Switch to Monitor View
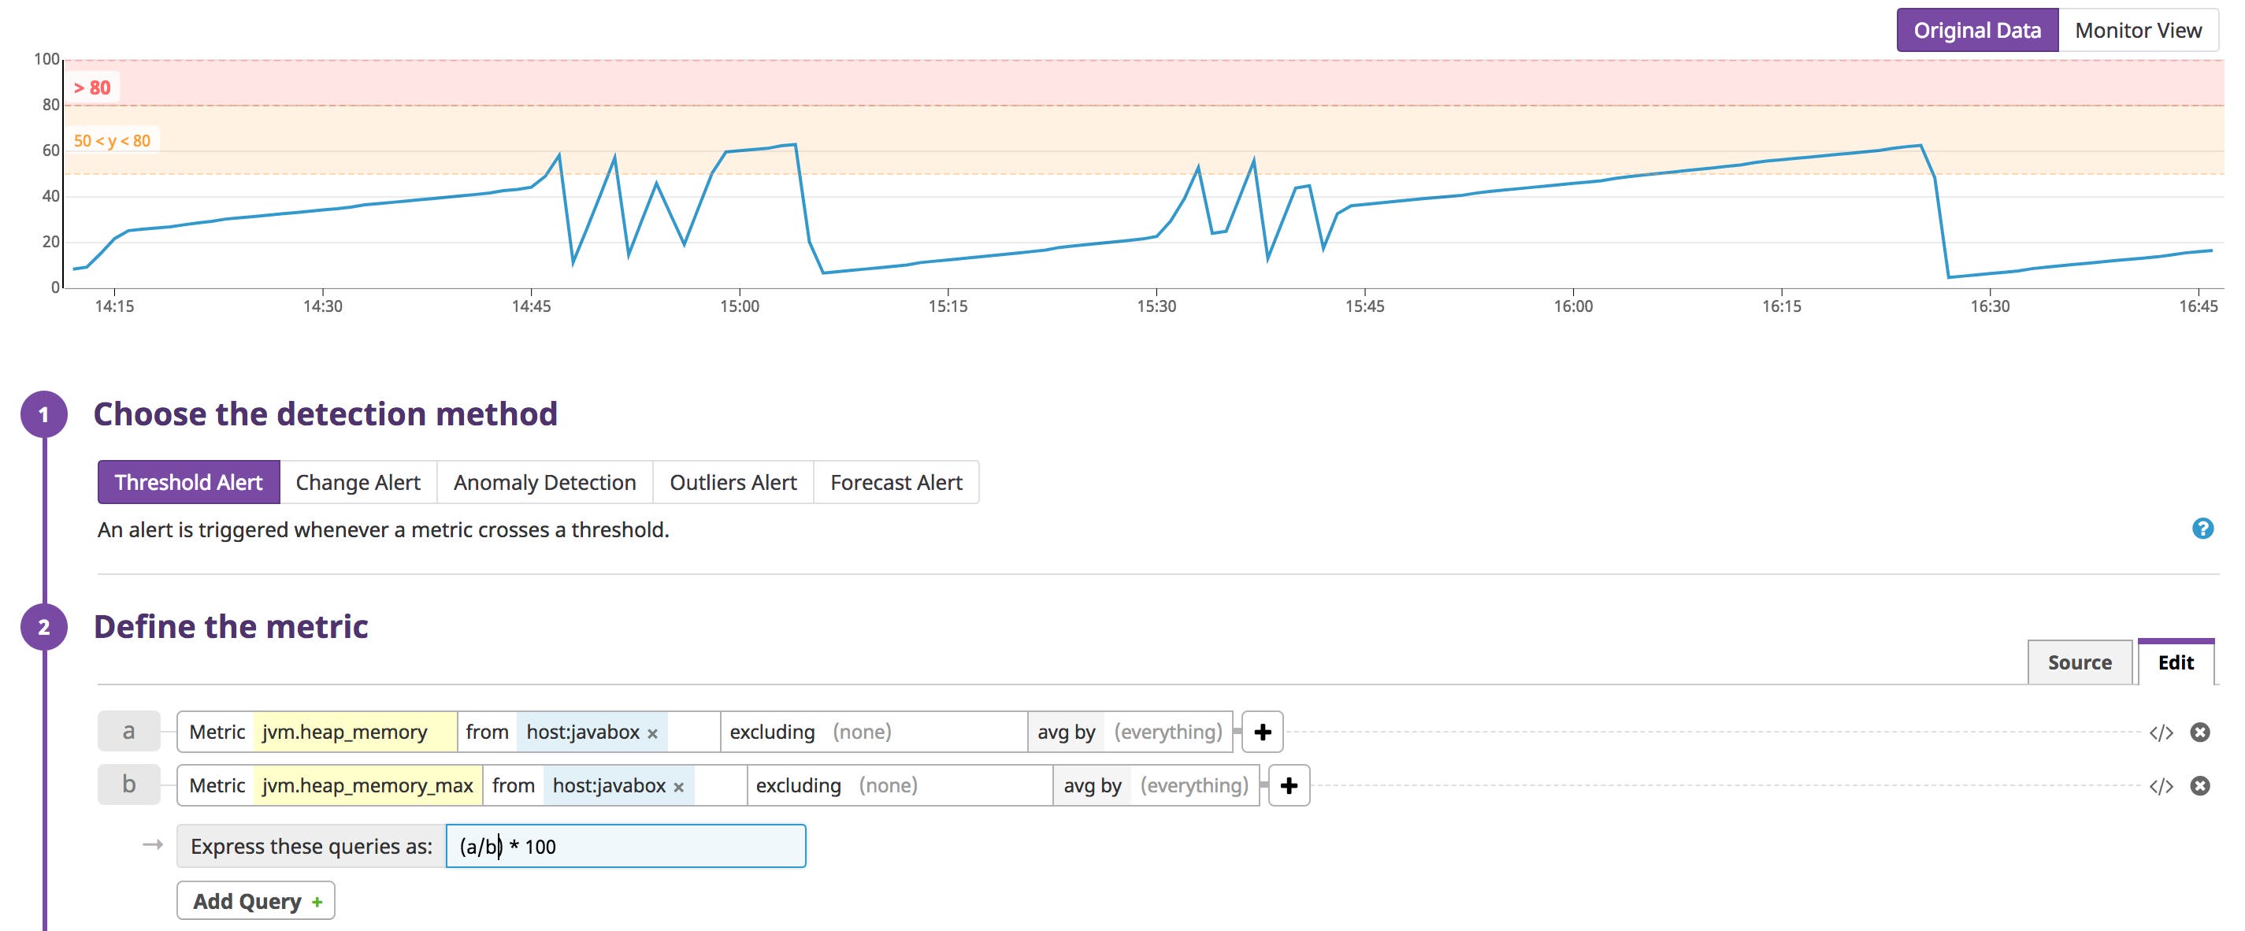This screenshot has height=931, width=2245. point(2139,29)
